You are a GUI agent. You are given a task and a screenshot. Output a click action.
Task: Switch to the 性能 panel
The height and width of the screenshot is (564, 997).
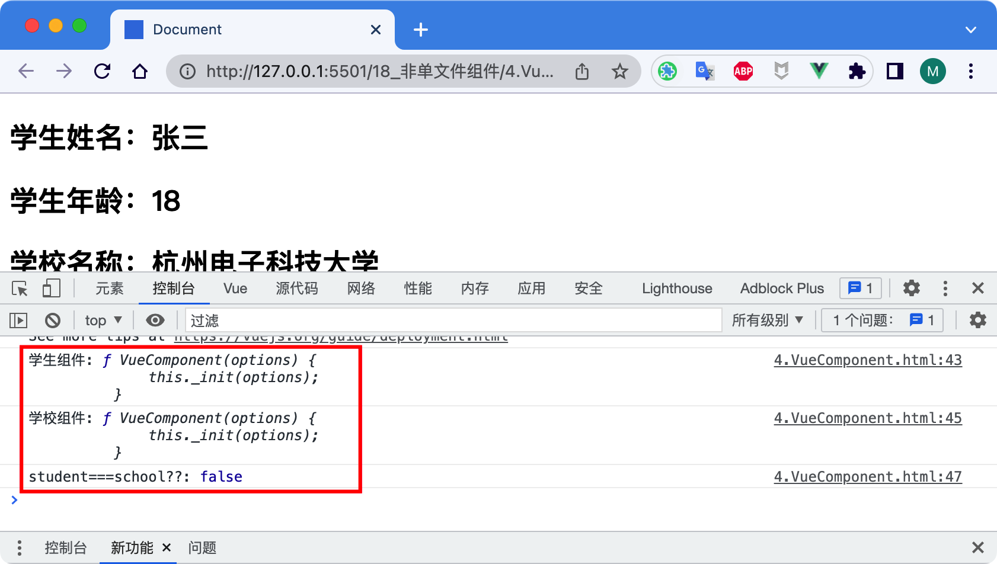pyautogui.click(x=418, y=289)
